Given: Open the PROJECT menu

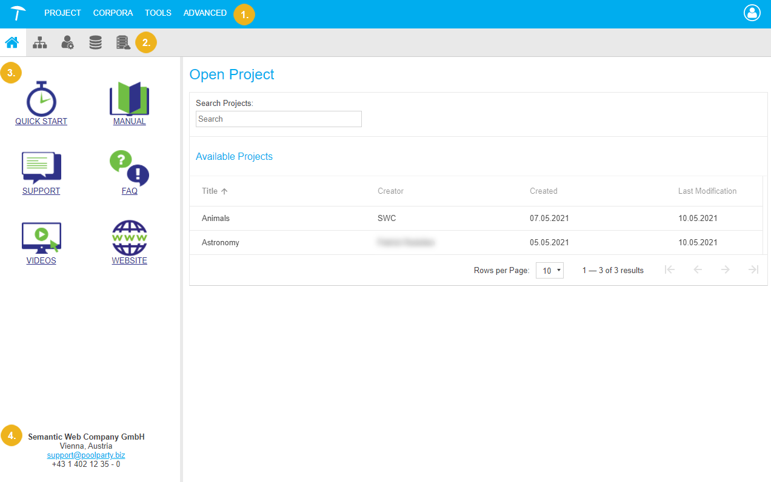Looking at the screenshot, I should click(62, 13).
